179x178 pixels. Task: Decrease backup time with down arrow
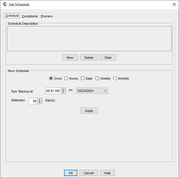(63, 92)
